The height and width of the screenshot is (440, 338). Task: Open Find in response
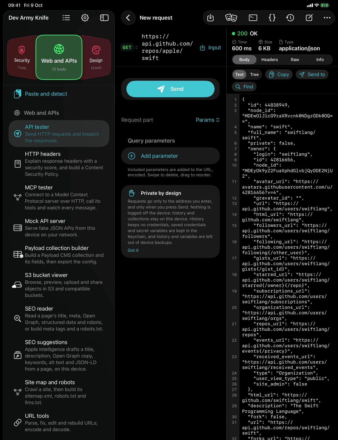pos(244,87)
